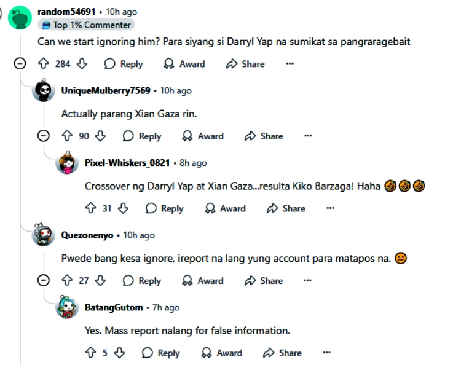Collapse Quezonenyo's reply thread
This screenshot has width=461, height=365.
(x=44, y=281)
